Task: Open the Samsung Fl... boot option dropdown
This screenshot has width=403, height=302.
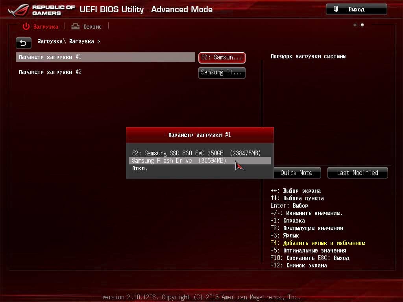Action: [x=222, y=73]
